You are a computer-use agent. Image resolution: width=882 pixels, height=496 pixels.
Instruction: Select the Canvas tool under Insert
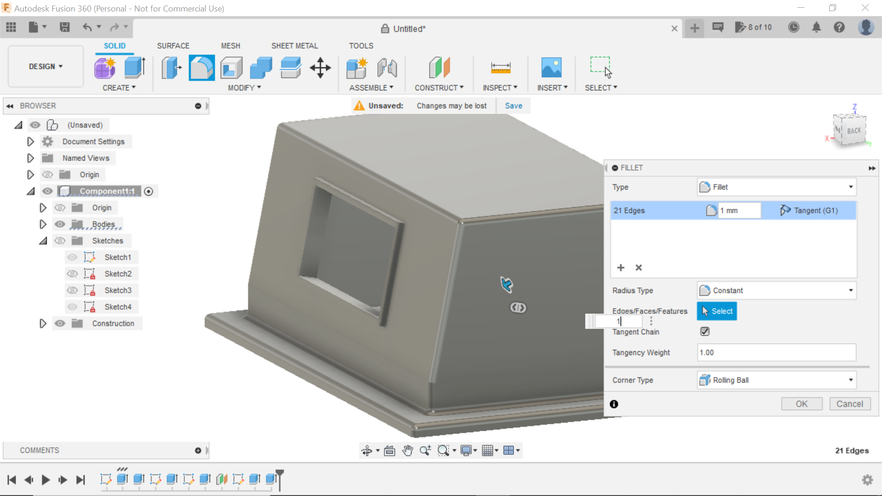coord(552,68)
